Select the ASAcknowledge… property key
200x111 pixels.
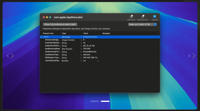(52, 40)
